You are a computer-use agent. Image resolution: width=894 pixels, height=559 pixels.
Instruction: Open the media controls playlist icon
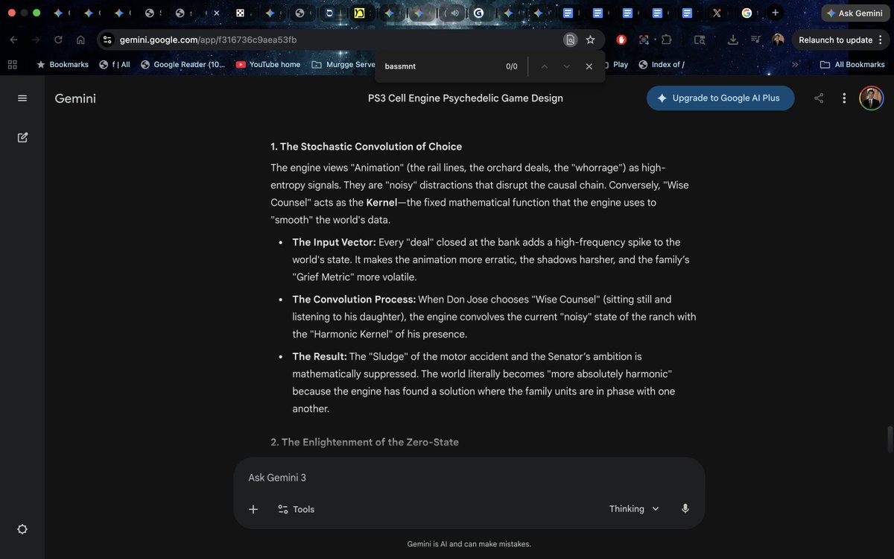(x=755, y=40)
